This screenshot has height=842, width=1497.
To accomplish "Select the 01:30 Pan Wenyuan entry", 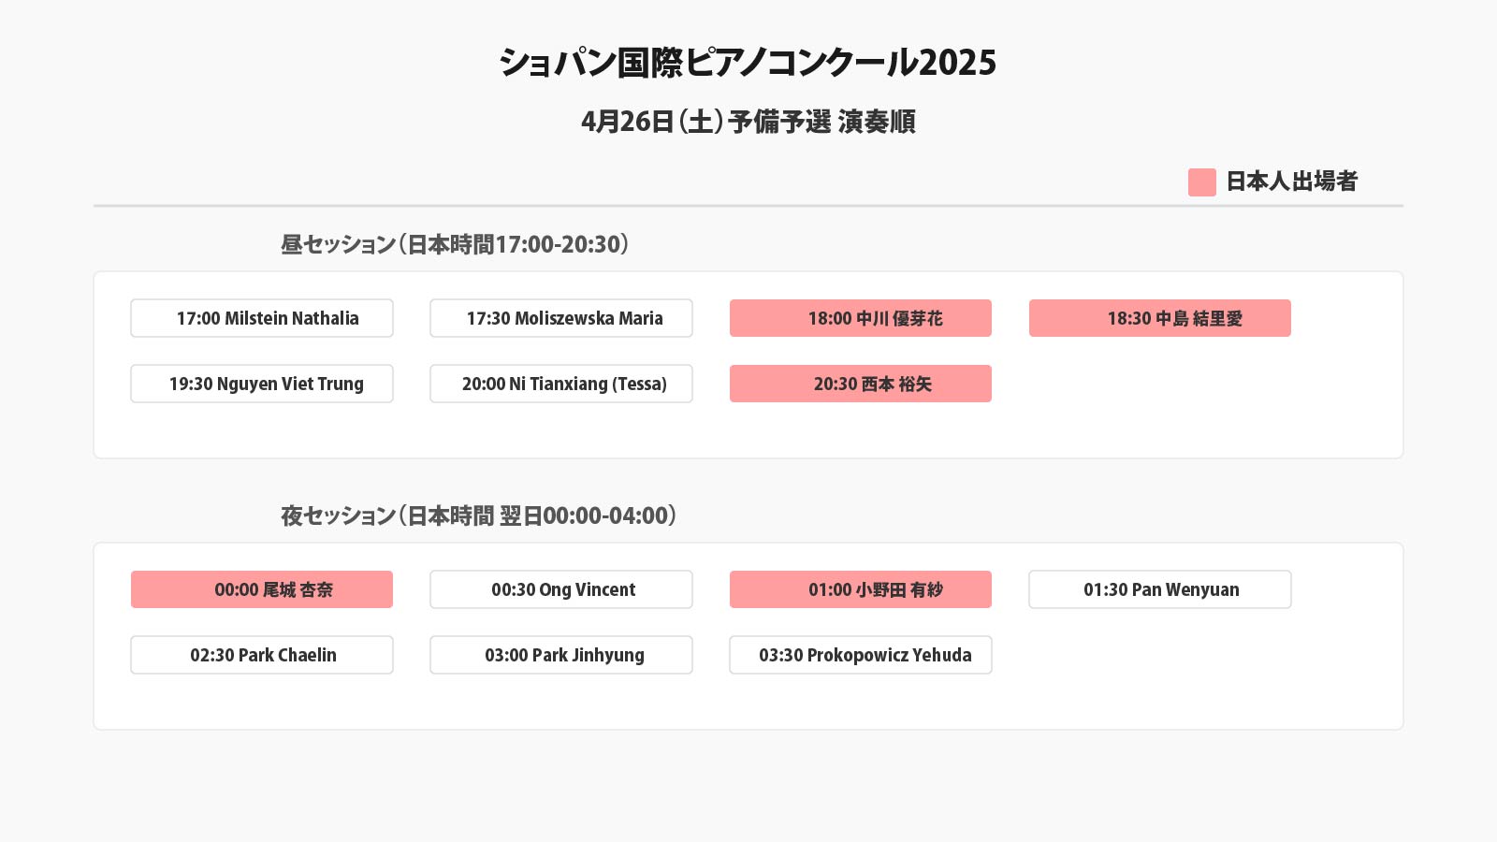I will [1160, 589].
